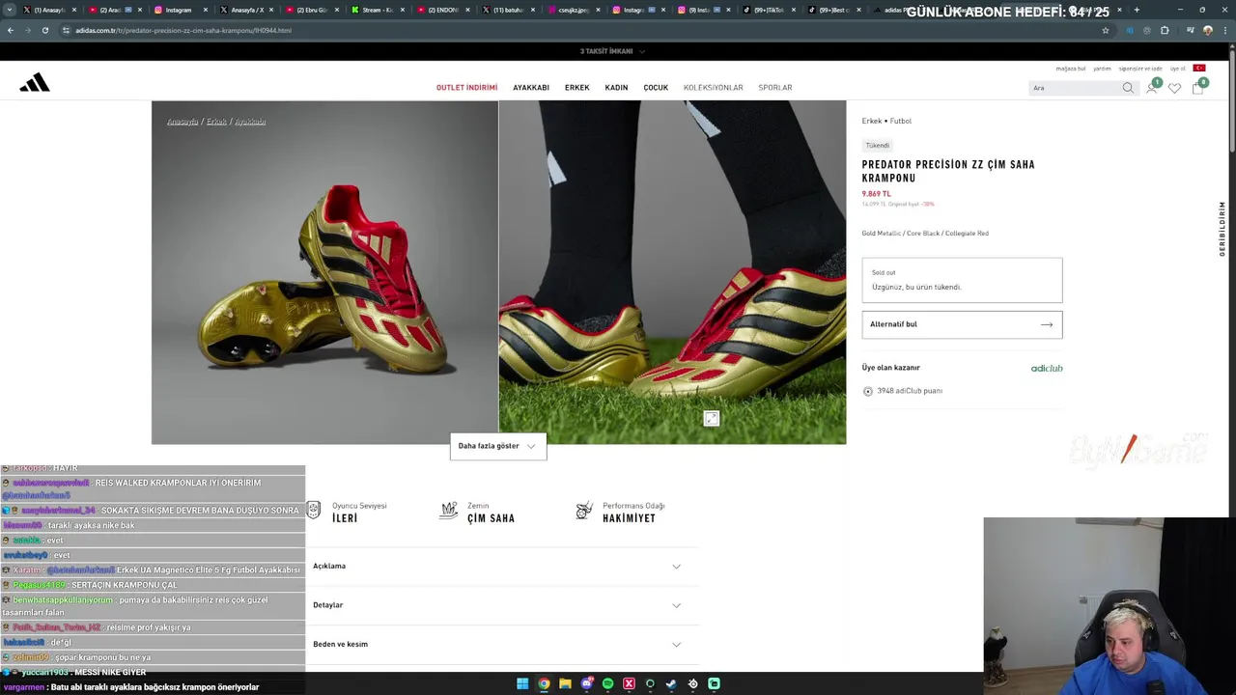1236x695 pixels.
Task: Click GERİBİLDİRİM side tab
Action: [1222, 229]
